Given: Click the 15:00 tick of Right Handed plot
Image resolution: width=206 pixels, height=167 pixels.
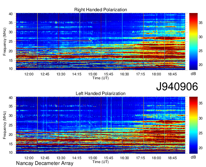Looking at the screenshot, I should (93, 74).
